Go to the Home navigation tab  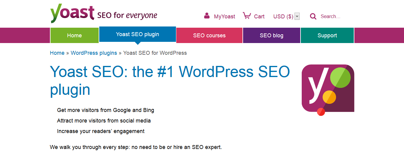(x=74, y=35)
